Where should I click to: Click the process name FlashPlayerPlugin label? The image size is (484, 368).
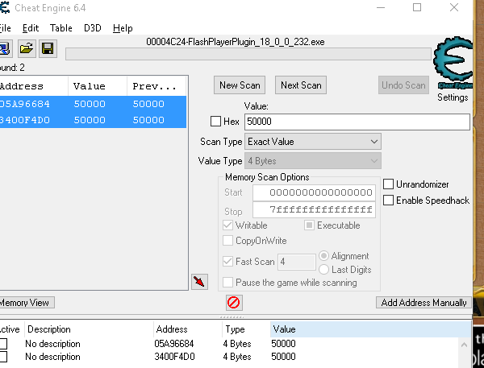[x=236, y=42]
